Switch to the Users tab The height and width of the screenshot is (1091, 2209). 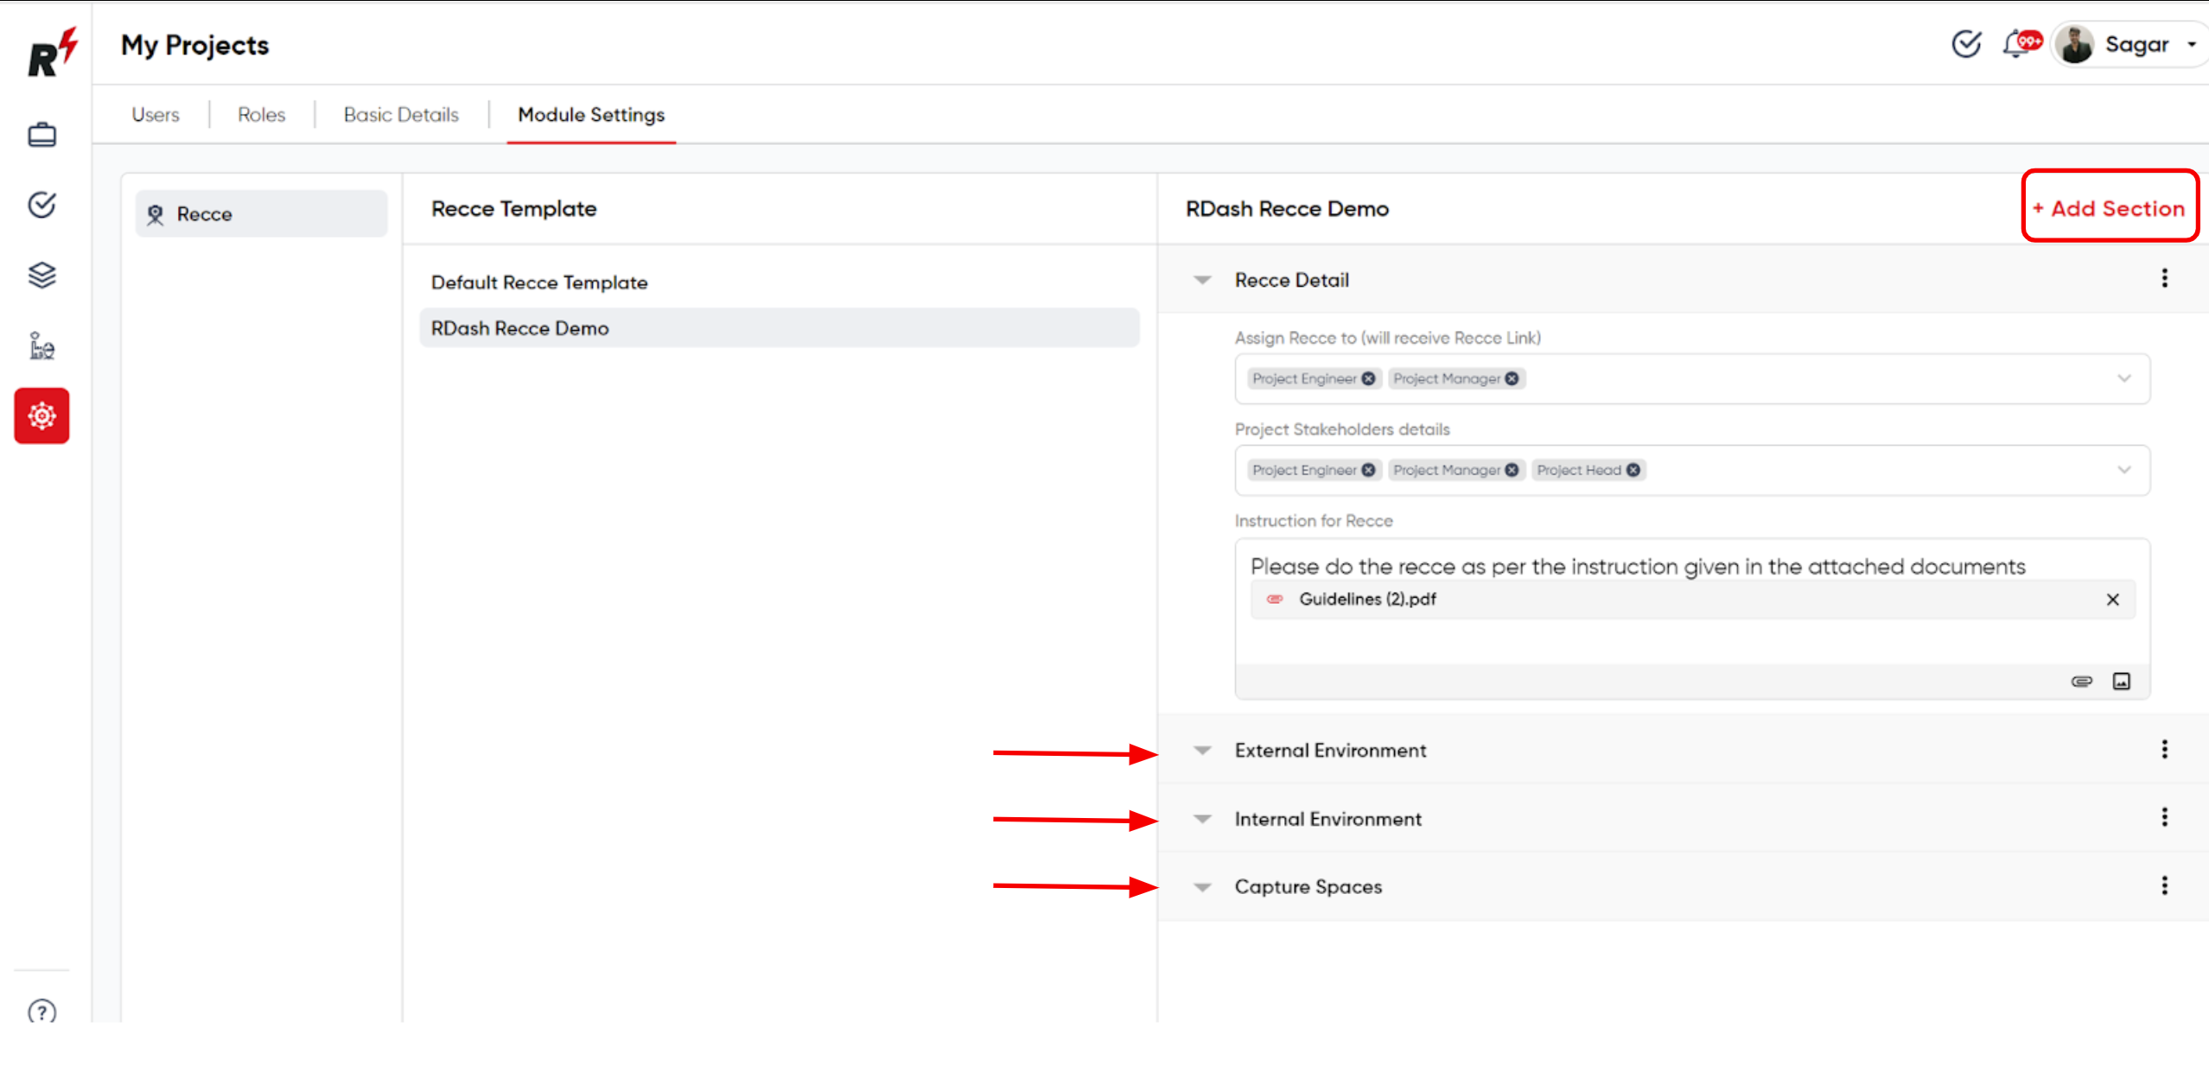(156, 115)
